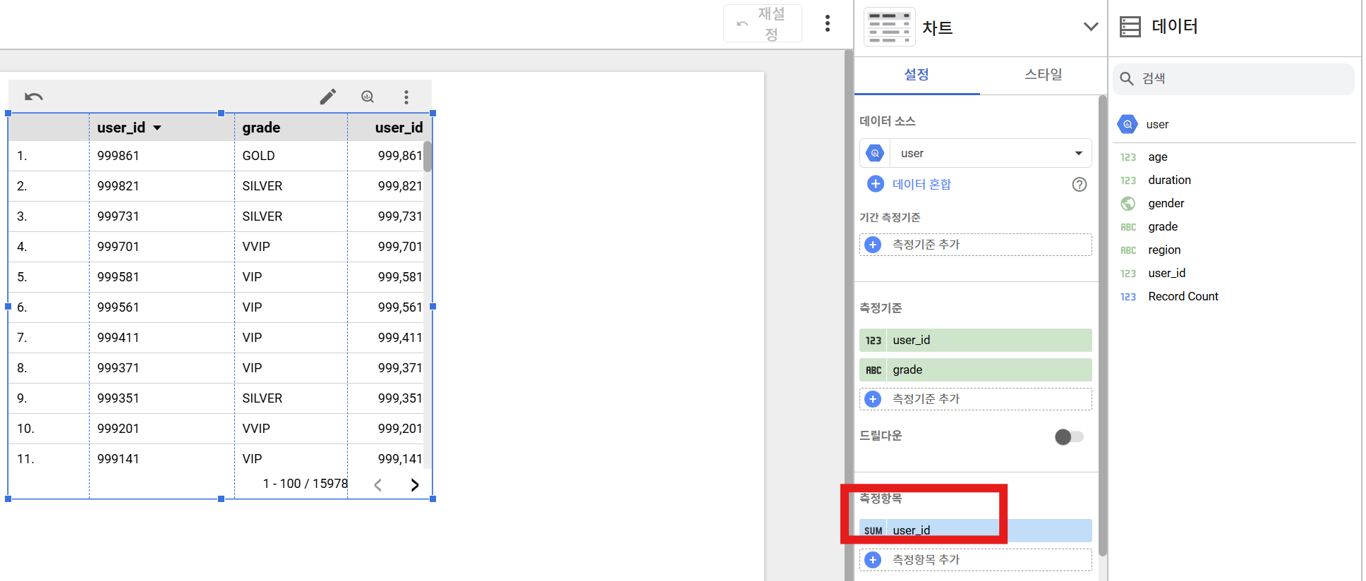This screenshot has height=581, width=1366.
Task: Click the 데이터 panel icon
Action: (1130, 27)
